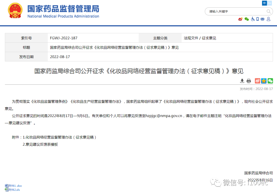Download attachment 附件2.xls

(14, 190)
